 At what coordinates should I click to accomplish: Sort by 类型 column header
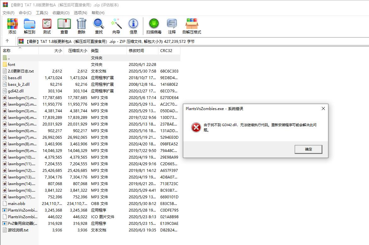(x=108, y=51)
